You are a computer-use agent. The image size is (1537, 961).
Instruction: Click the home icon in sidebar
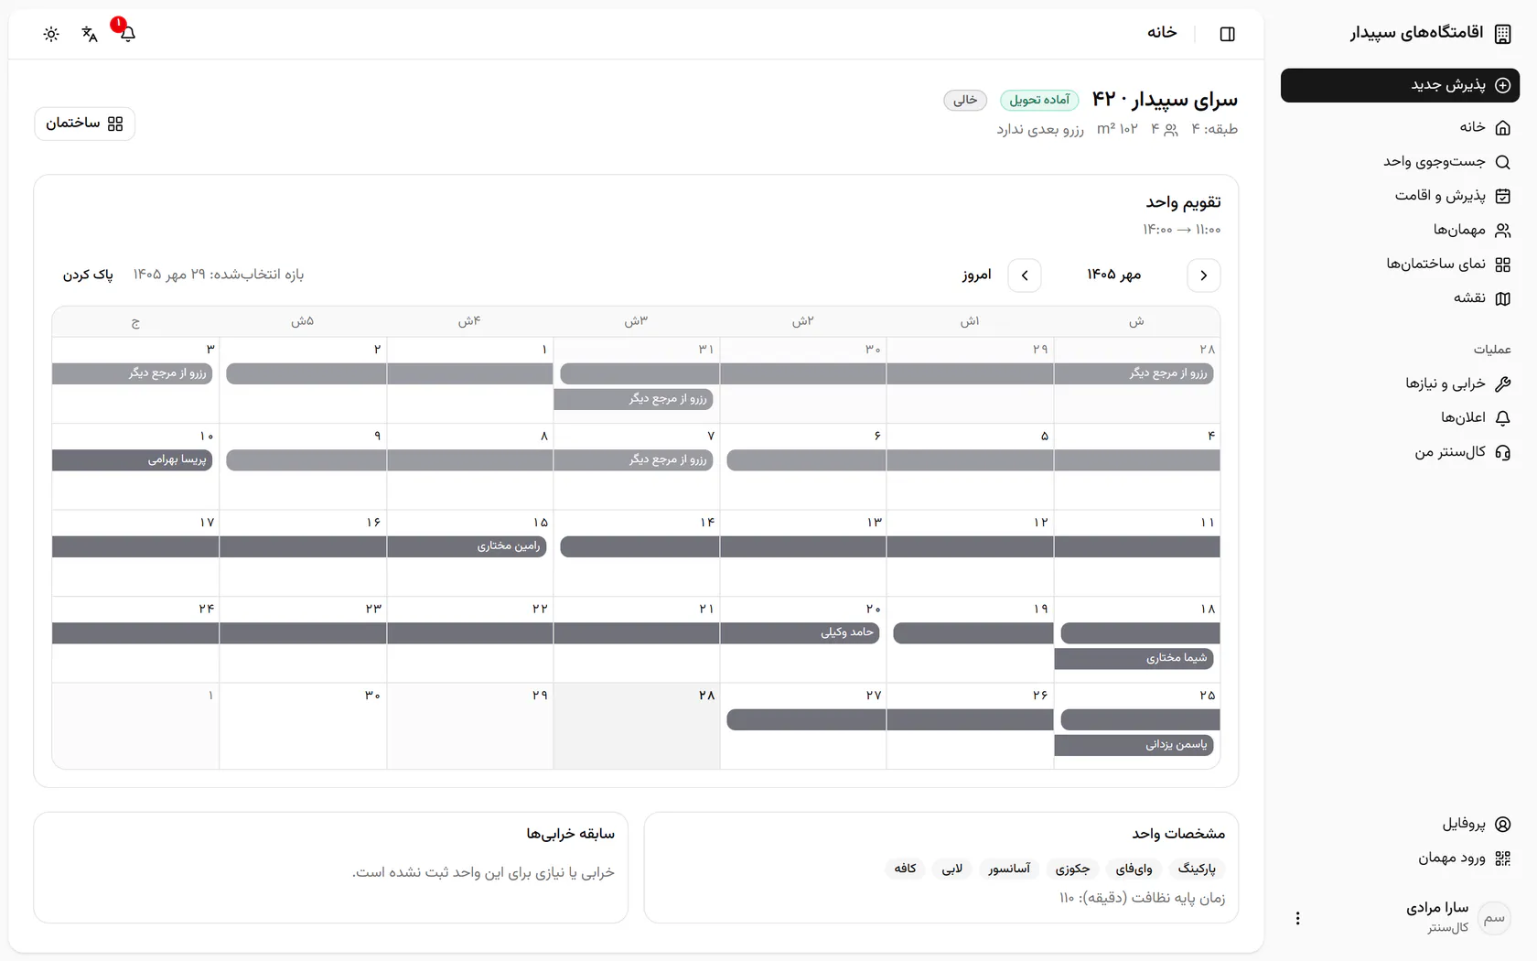pos(1502,128)
